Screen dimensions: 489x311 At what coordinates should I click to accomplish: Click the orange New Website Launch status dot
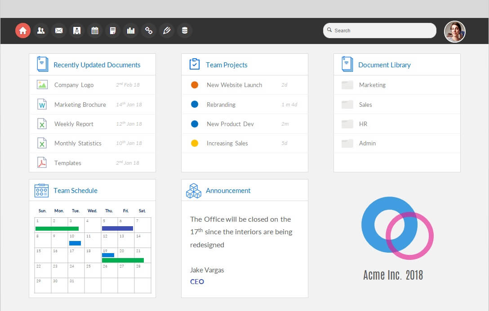(195, 85)
